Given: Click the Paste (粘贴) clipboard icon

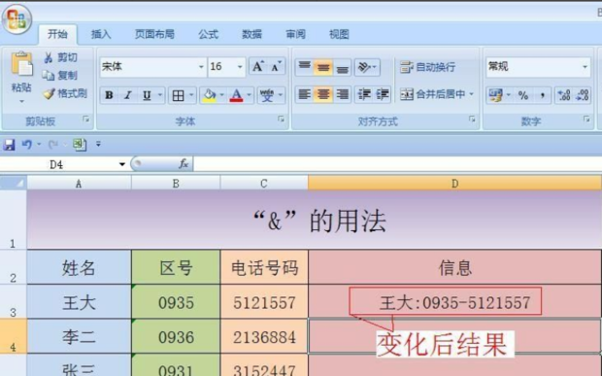Looking at the screenshot, I should pos(21,64).
